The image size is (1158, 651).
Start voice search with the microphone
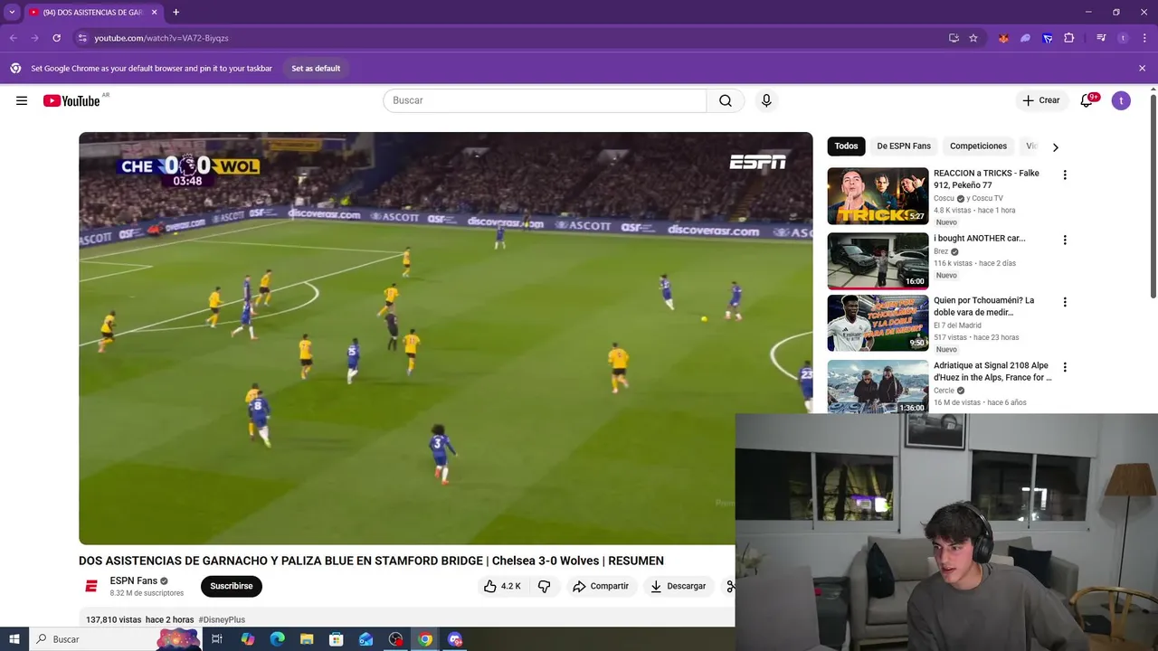766,100
